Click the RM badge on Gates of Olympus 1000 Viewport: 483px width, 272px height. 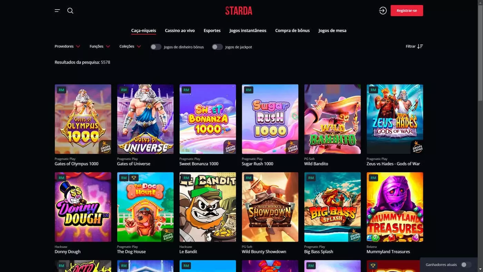point(61,90)
